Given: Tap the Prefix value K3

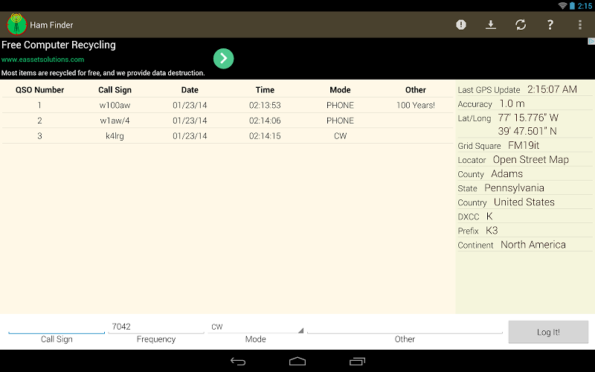Looking at the screenshot, I should 492,231.
